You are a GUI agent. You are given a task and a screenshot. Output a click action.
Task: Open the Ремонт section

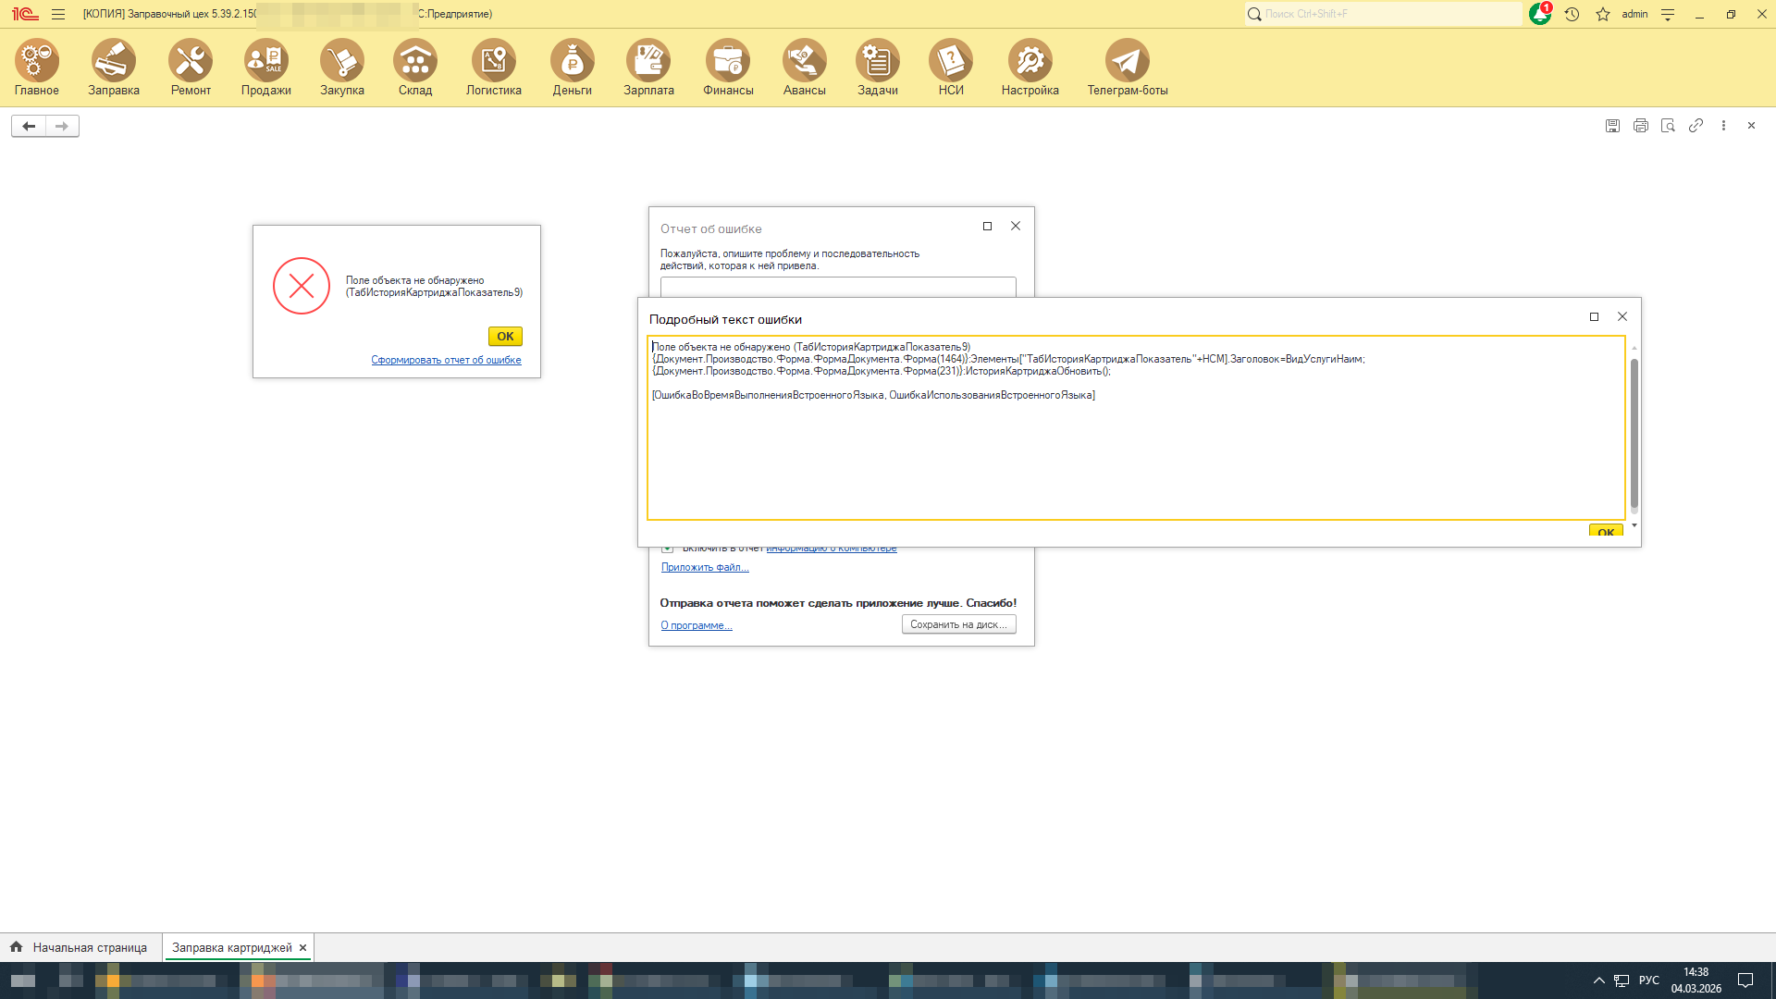(191, 68)
